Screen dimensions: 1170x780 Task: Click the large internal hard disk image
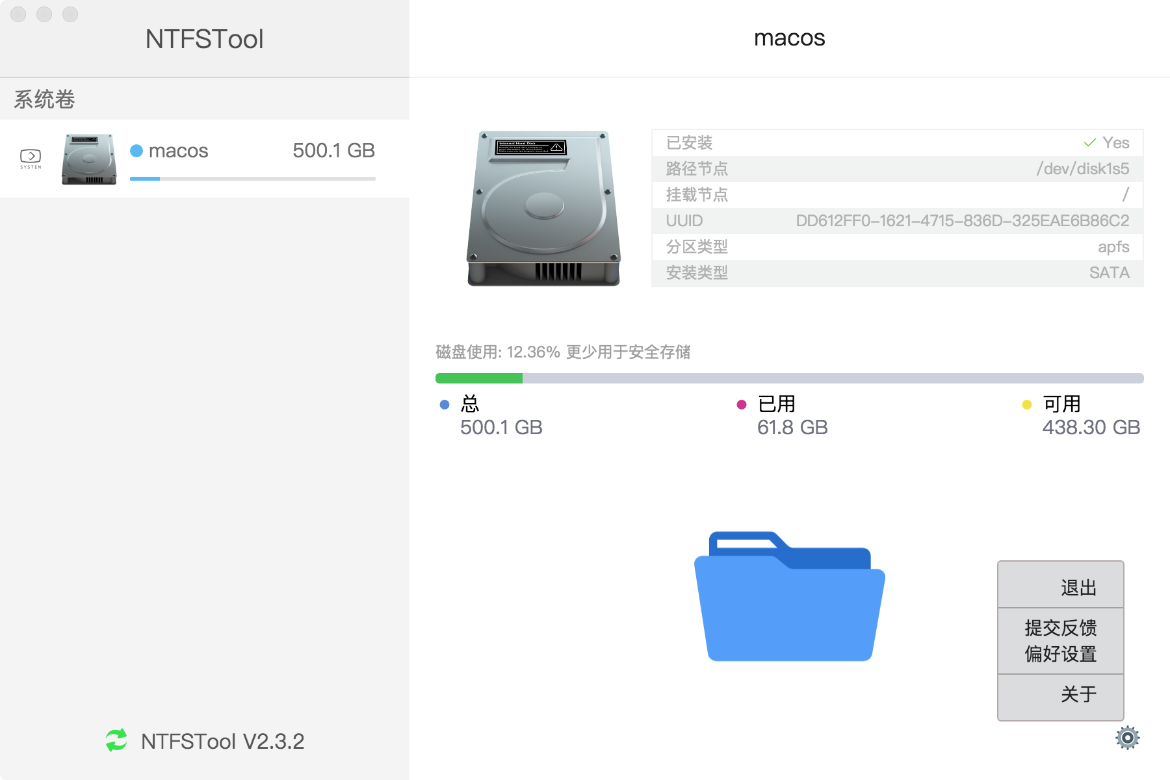(544, 209)
